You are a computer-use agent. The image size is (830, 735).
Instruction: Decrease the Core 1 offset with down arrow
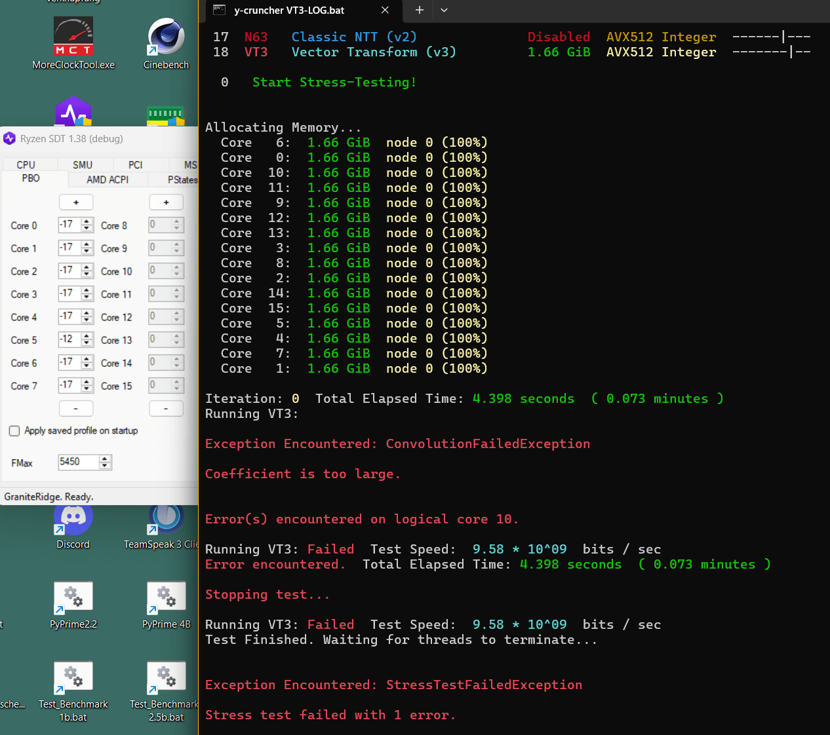[x=87, y=252]
